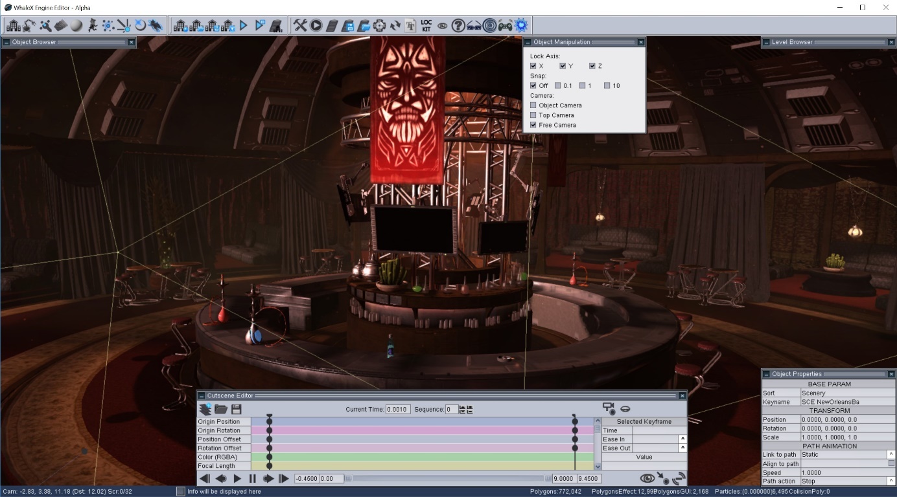Screen dimensions: 897x497
Task: Select the Origin Rotation track label
Action: pos(219,430)
